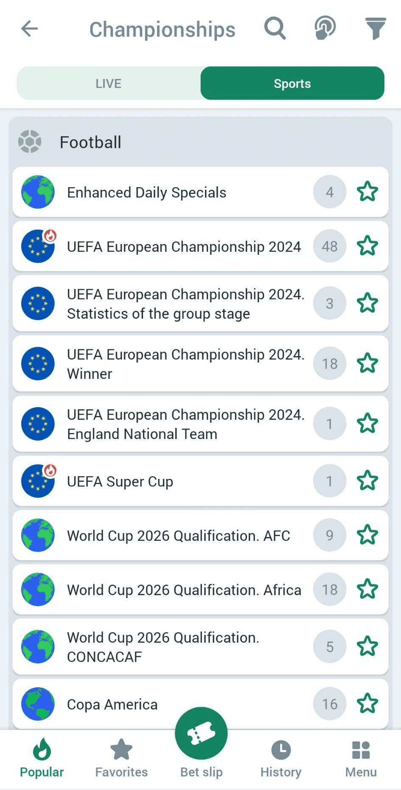The width and height of the screenshot is (401, 790).
Task: Toggle star for World Cup Qualification. AFC
Action: click(367, 535)
